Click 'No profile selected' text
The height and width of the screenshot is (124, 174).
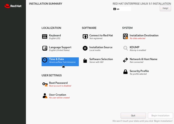tap(138, 74)
